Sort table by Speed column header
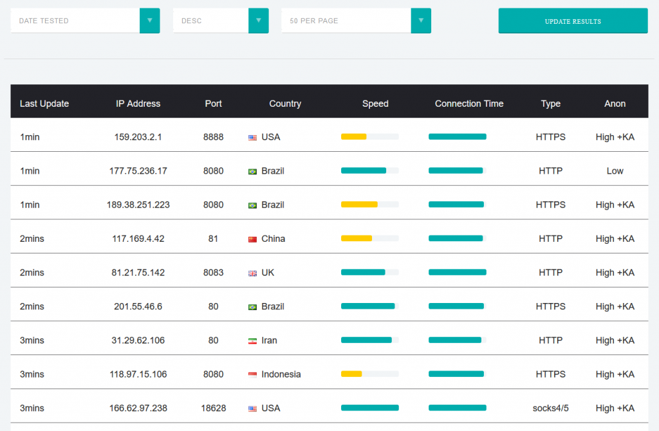 375,104
